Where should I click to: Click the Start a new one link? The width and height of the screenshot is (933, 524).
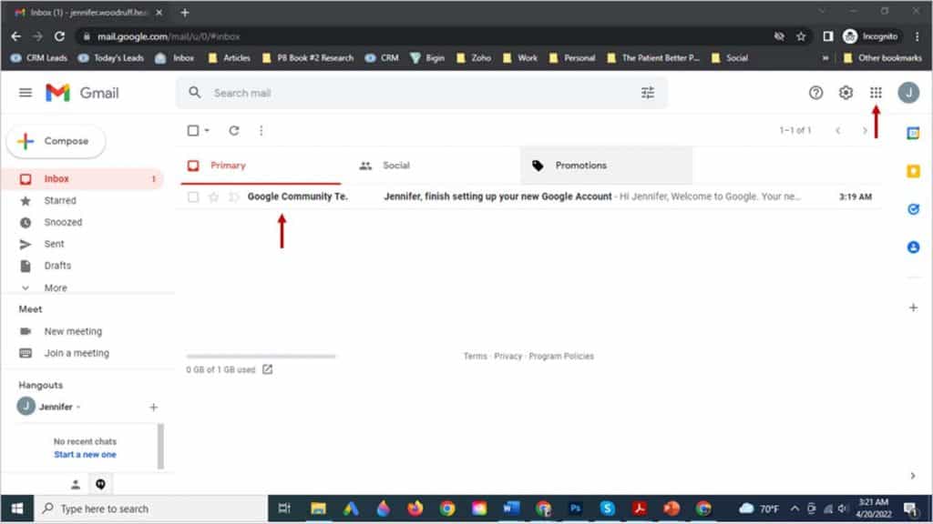85,455
